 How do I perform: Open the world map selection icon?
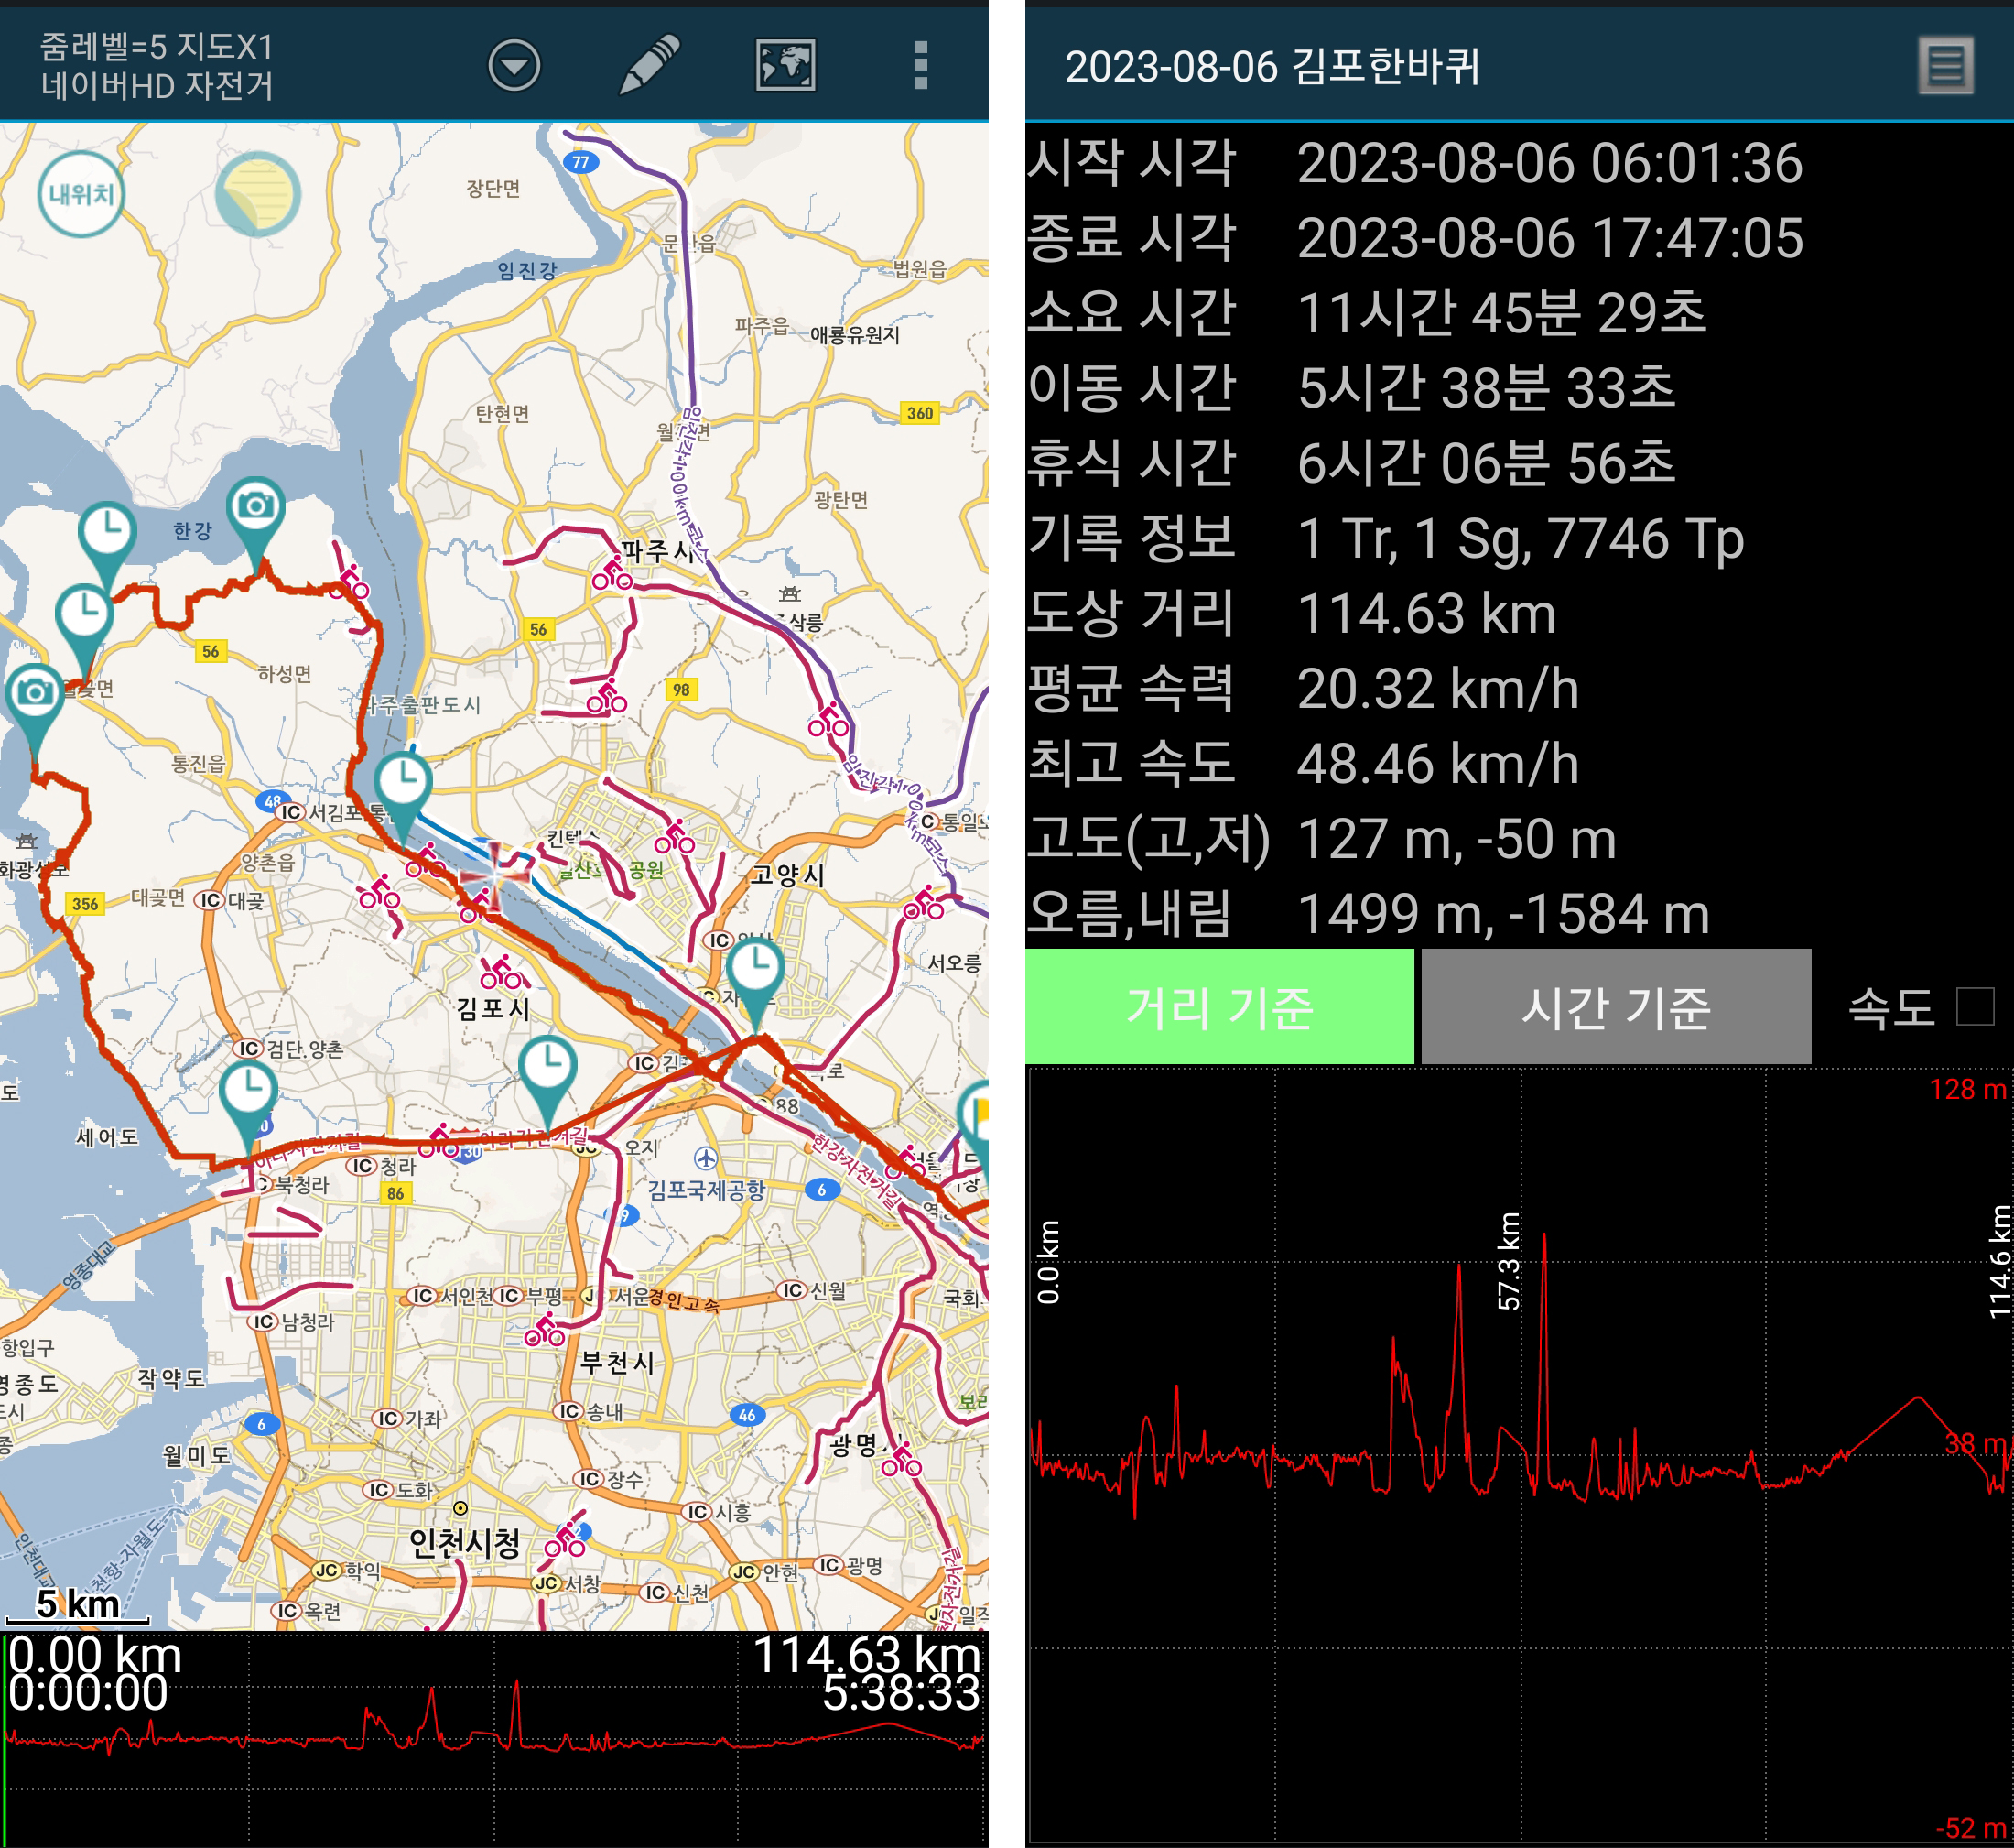click(x=785, y=66)
